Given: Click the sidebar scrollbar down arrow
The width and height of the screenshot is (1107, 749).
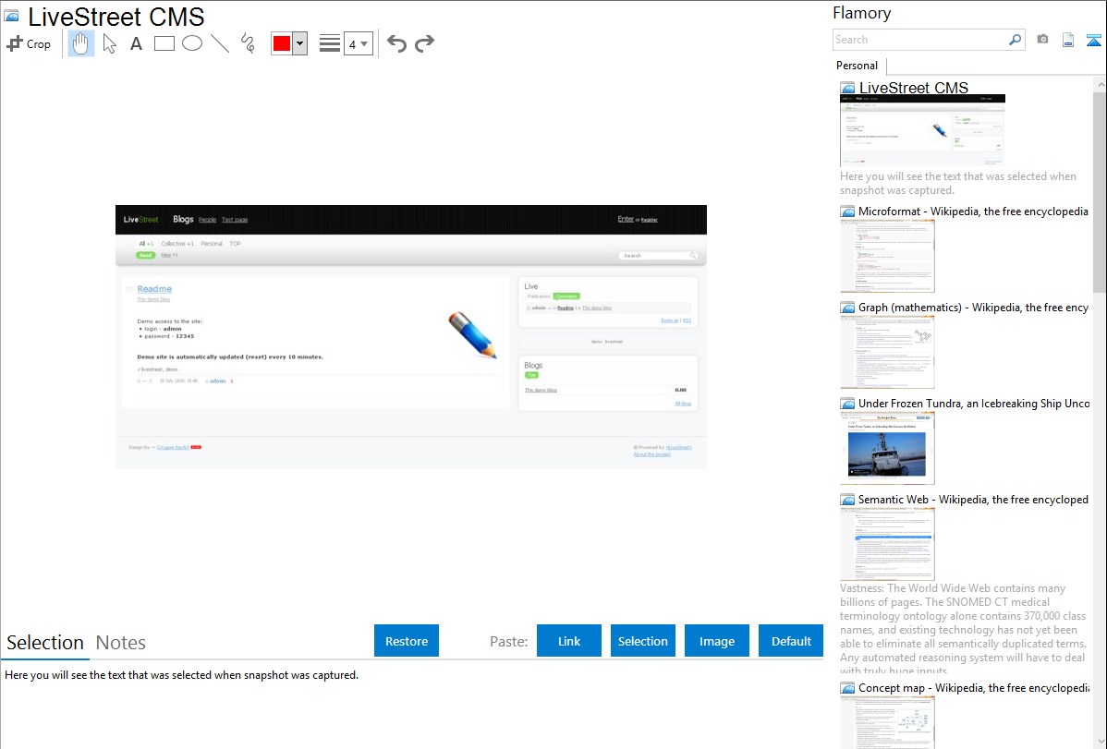Looking at the screenshot, I should (1100, 742).
